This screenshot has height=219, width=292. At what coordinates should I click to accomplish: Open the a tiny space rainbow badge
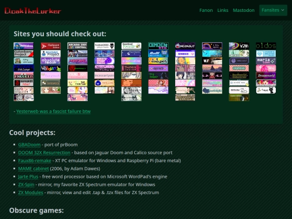click(x=212, y=46)
